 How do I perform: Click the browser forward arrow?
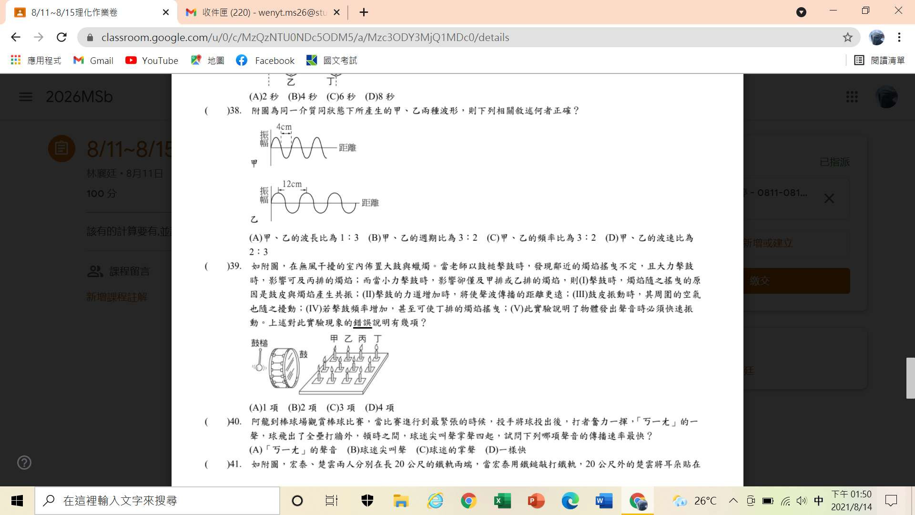(x=39, y=37)
